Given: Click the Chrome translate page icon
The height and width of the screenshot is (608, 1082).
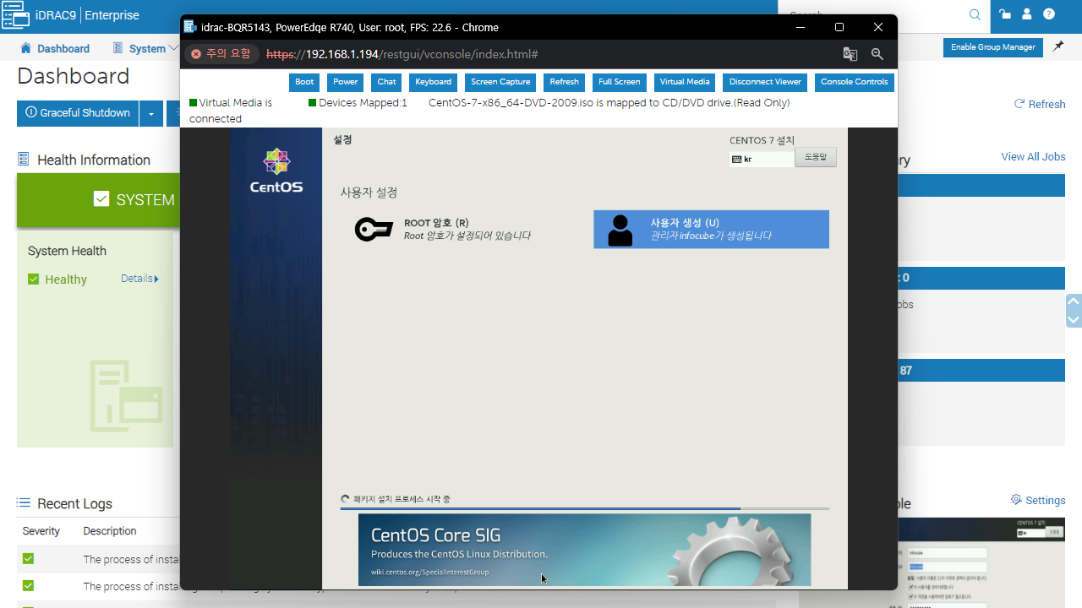Looking at the screenshot, I should point(850,54).
